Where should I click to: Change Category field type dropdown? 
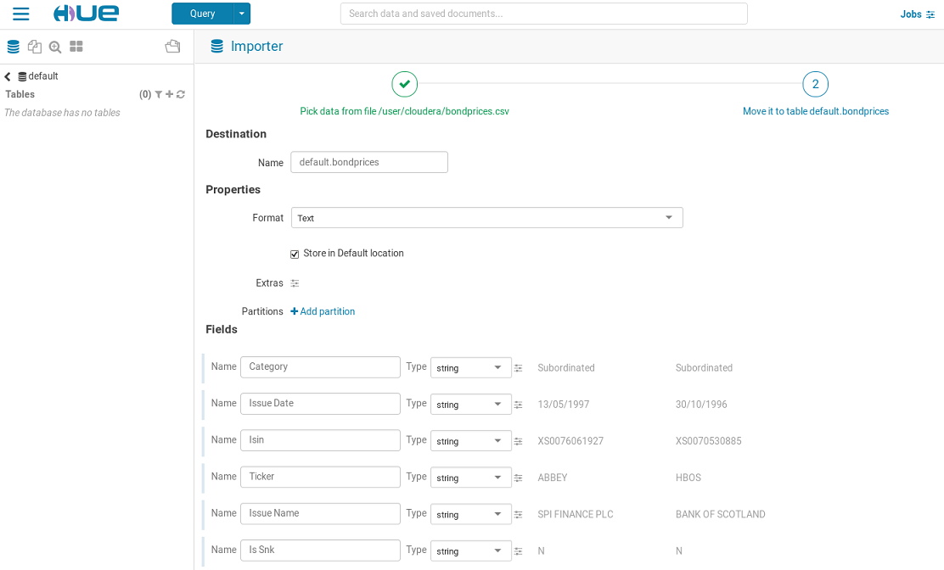pos(471,368)
